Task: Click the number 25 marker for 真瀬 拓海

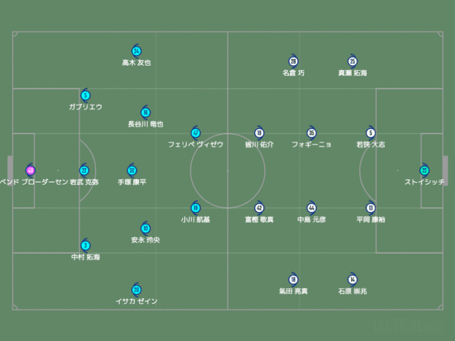Action: (352, 62)
